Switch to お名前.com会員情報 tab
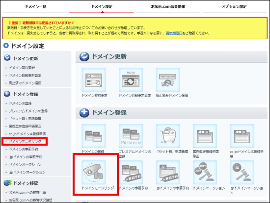This screenshot has height=203, width=270. pyautogui.click(x=168, y=7)
